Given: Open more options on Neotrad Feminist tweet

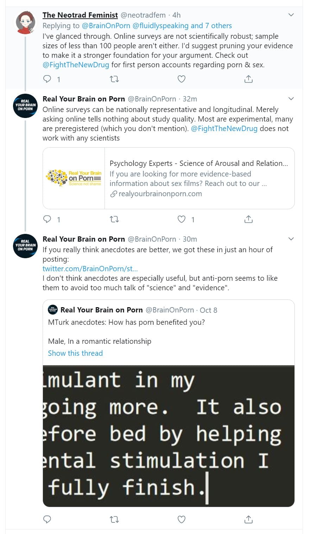Looking at the screenshot, I should 291,15.
